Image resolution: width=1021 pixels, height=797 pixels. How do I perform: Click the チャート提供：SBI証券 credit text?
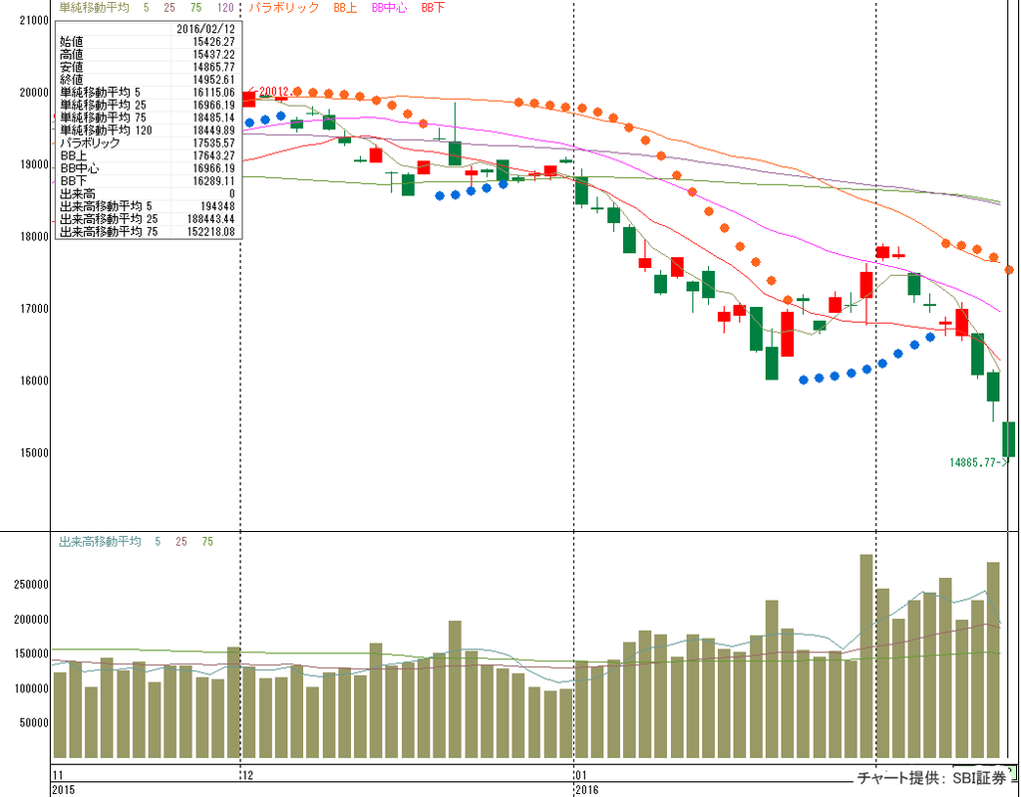(927, 778)
